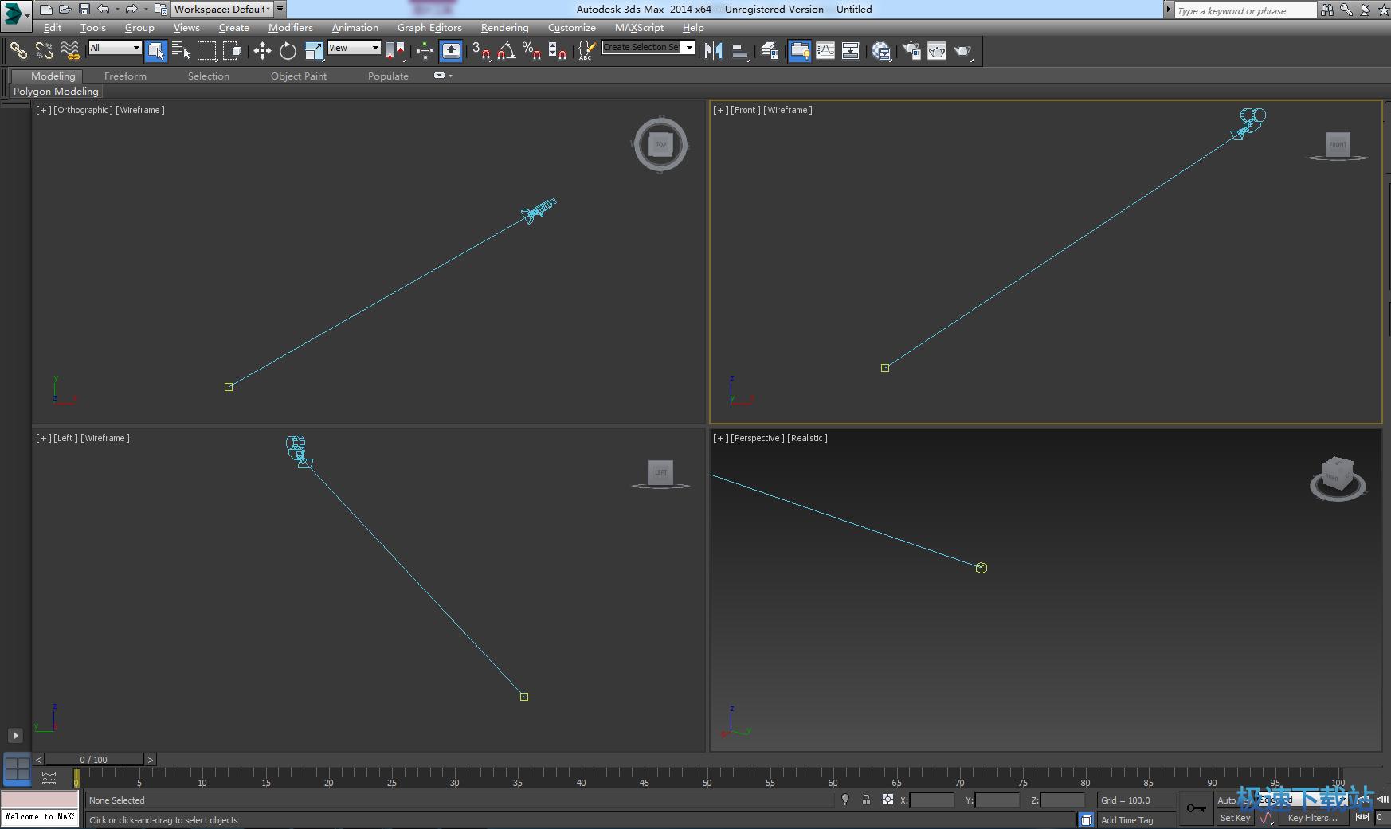This screenshot has width=1391, height=829.
Task: Undo the last action
Action: coord(104,10)
